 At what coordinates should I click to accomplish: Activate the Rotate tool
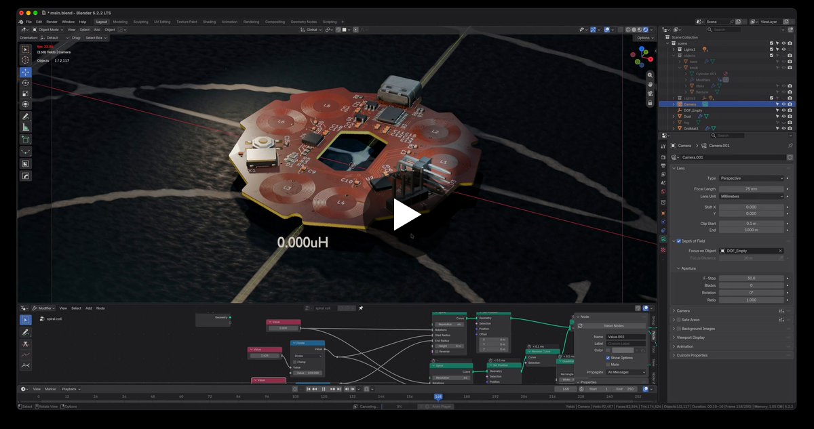(26, 83)
